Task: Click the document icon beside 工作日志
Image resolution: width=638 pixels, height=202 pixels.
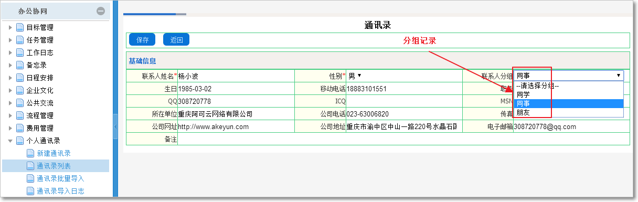Action: (20, 52)
